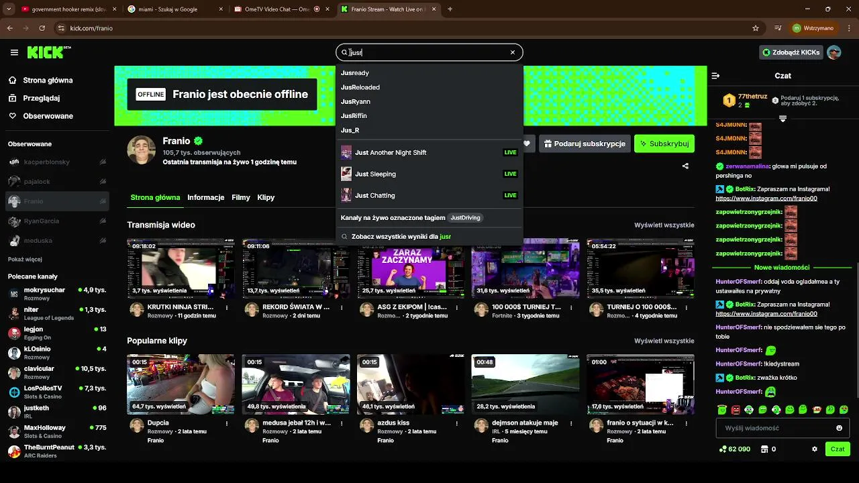Send message with the Czat button
Screen dimensions: 859x483
[x=838, y=449]
